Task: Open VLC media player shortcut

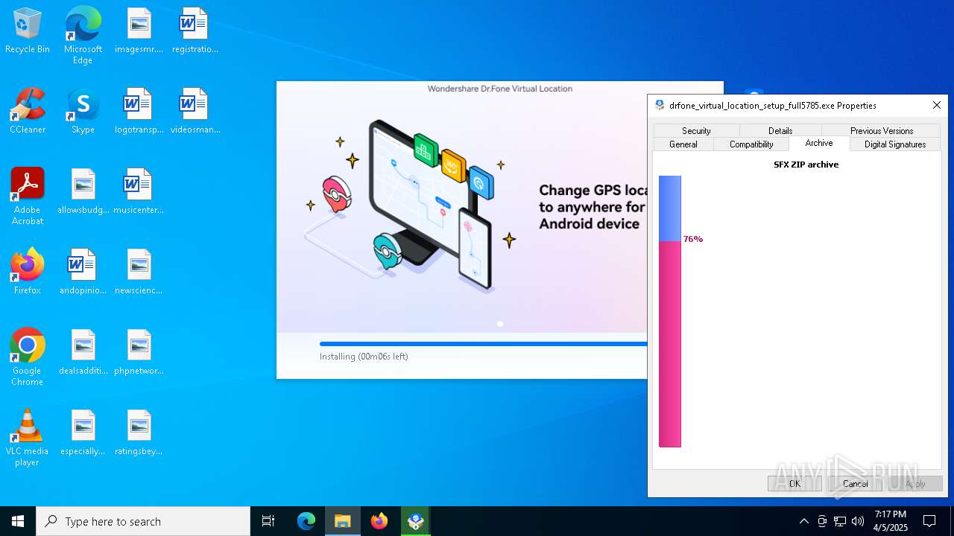Action: tap(28, 438)
